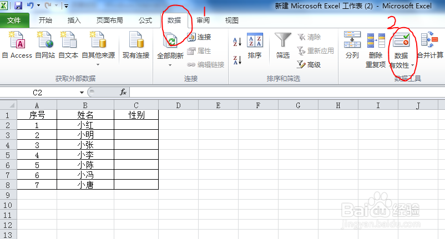Click inside the formula bar
This screenshot has width=445, height=239.
pyautogui.click(x=287, y=93)
